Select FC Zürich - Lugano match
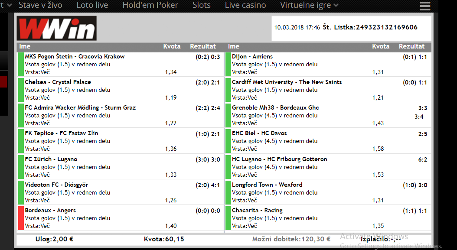 click(x=51, y=159)
